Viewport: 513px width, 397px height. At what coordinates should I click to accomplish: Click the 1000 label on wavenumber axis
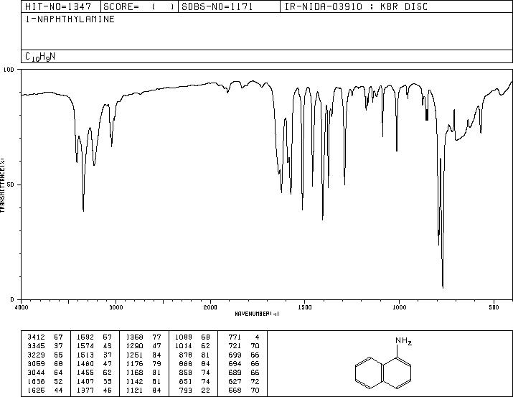click(x=399, y=307)
